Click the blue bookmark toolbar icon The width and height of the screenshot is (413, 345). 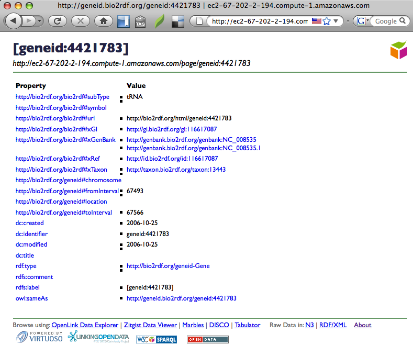click(x=123, y=21)
